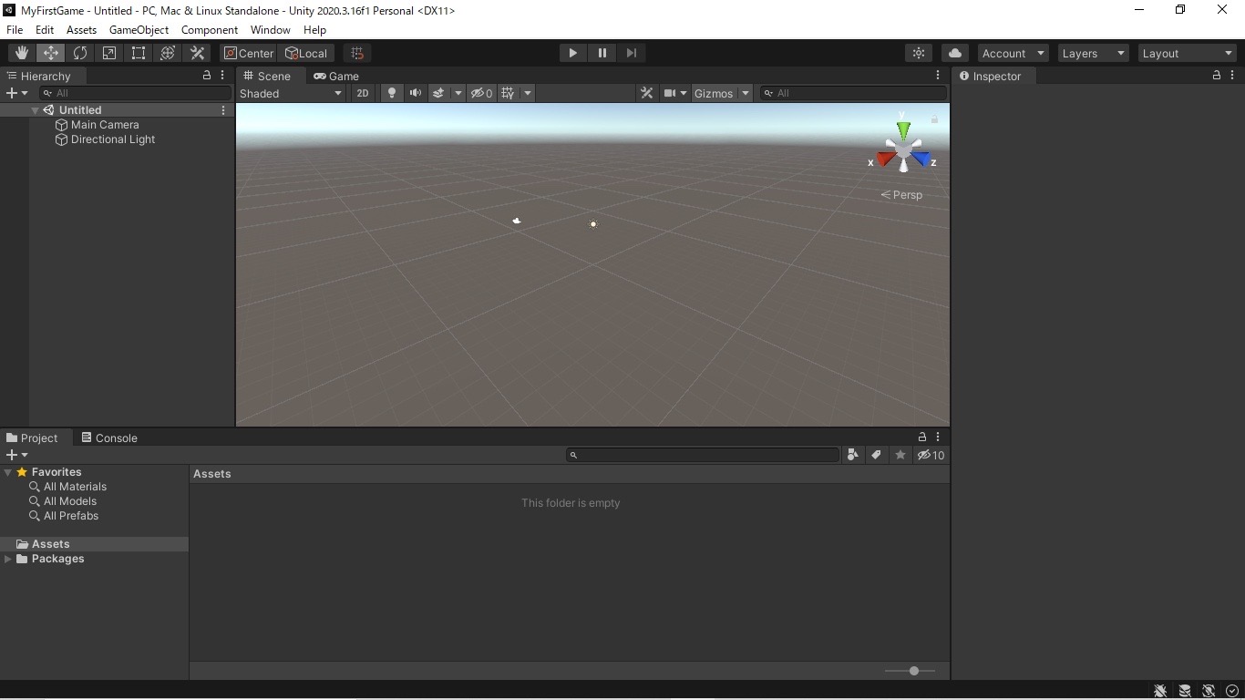Viewport: 1245px width, 700px height.
Task: Switch pivot mode between Center and Pivot
Action: (247, 53)
